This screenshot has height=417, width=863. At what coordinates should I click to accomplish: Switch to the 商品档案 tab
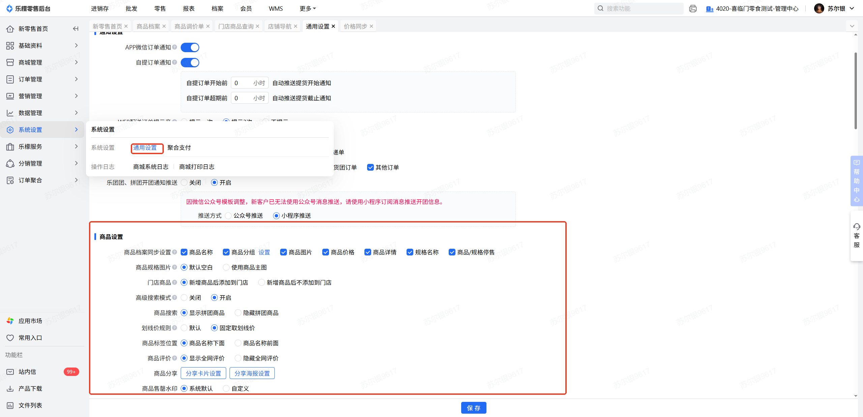click(148, 26)
